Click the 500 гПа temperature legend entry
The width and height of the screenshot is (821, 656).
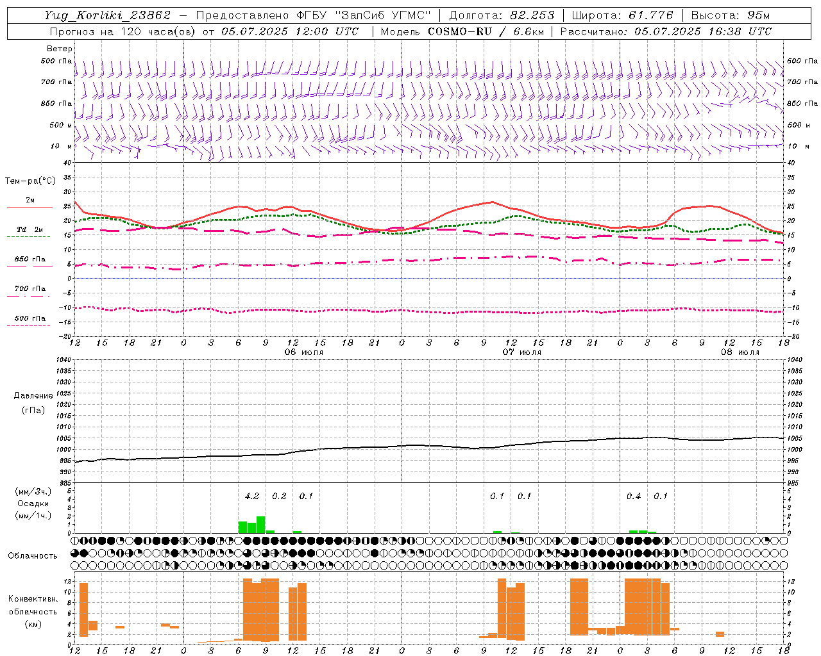coord(30,318)
